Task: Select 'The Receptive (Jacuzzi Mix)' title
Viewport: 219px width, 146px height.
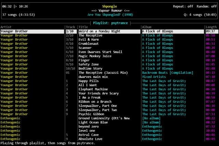Action: click(x=103, y=73)
